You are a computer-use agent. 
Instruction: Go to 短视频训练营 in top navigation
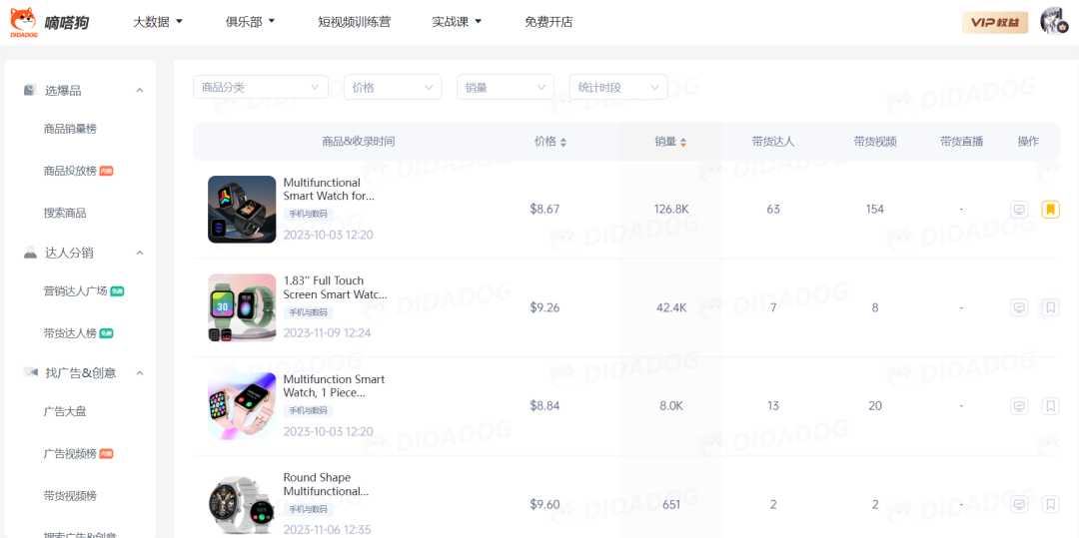coord(355,22)
